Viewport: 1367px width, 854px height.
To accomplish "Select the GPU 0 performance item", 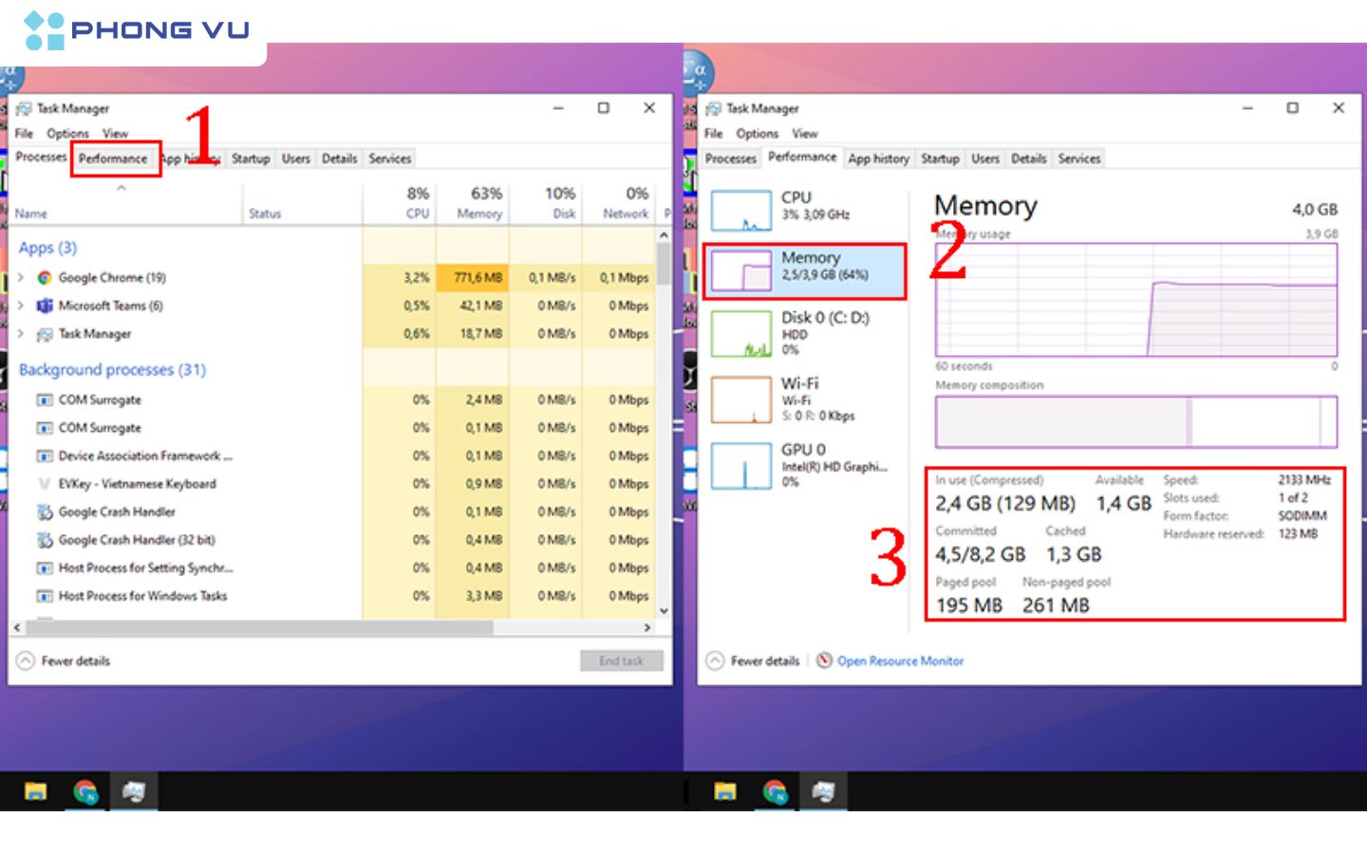I will (x=805, y=466).
